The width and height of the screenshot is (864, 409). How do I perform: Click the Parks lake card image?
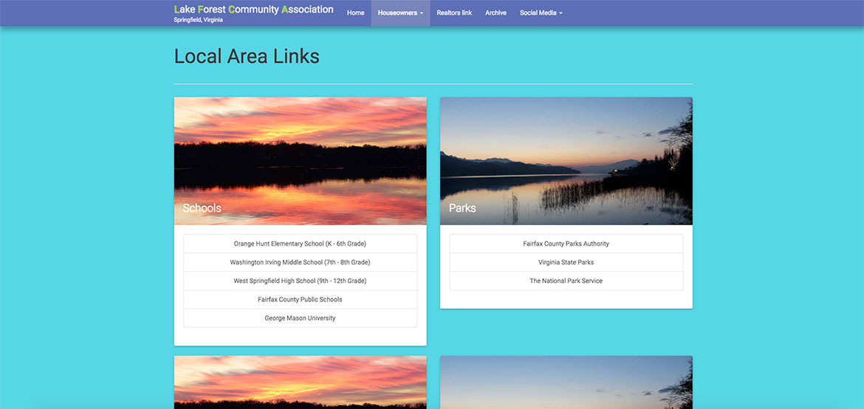click(x=566, y=161)
